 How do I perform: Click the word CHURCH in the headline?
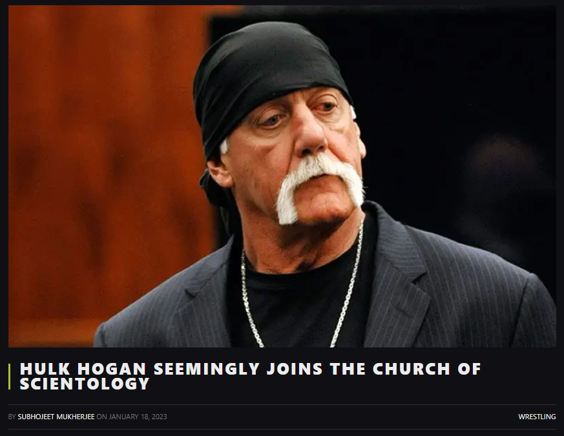[411, 369]
